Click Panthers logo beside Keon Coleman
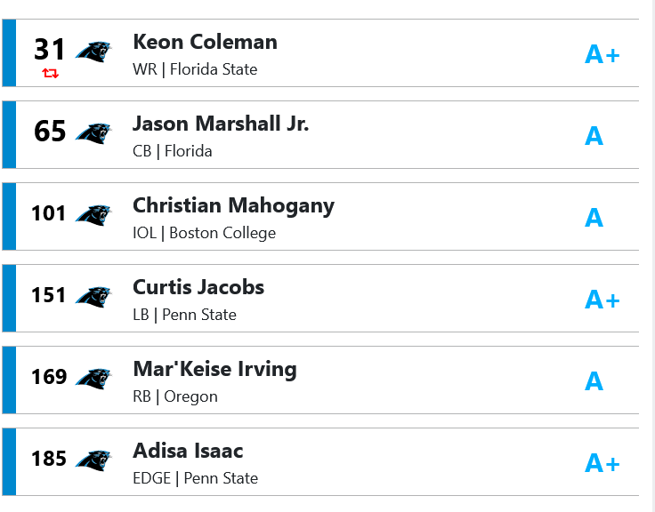Viewport: 655px width, 512px height. pyautogui.click(x=93, y=52)
